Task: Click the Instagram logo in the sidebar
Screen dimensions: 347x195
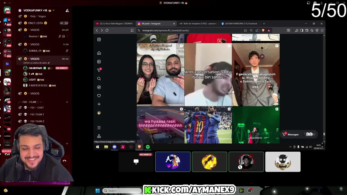Action: (99, 40)
